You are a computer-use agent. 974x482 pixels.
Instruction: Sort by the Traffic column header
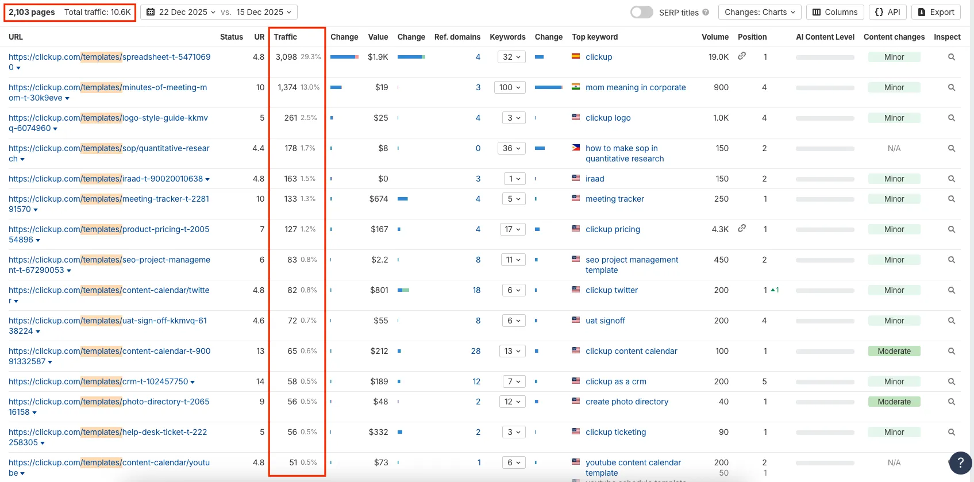[x=285, y=37]
